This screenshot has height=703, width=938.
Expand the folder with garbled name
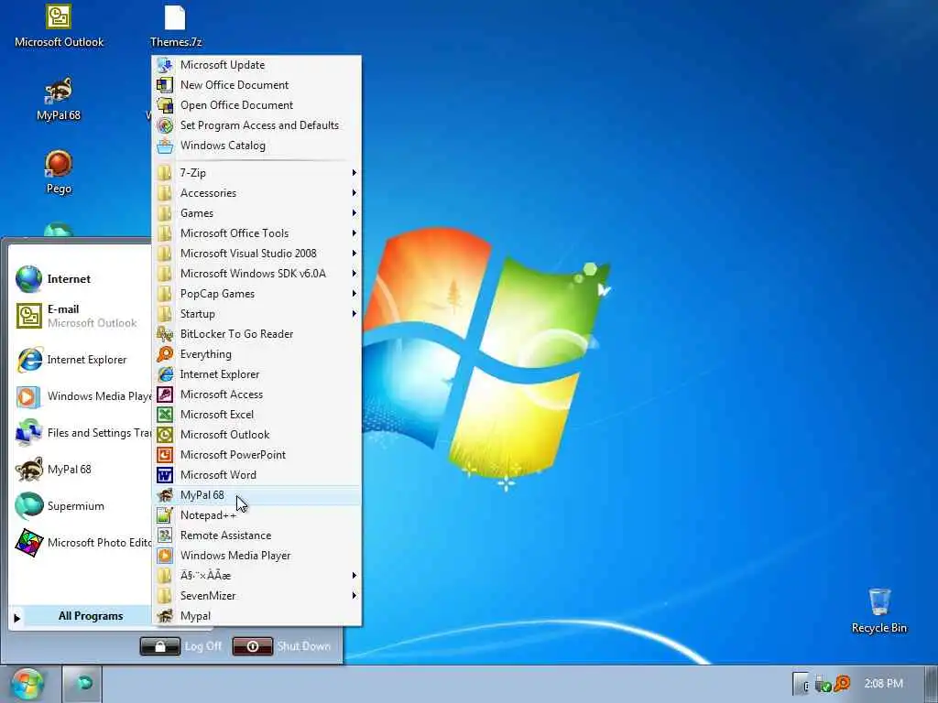256,576
